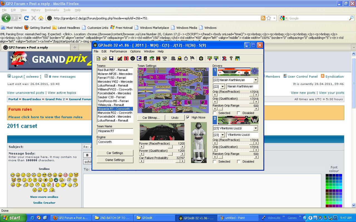The height and width of the screenshot is (222, 356).
Task: Select Ferrari F150 team in list
Action: 112,78
